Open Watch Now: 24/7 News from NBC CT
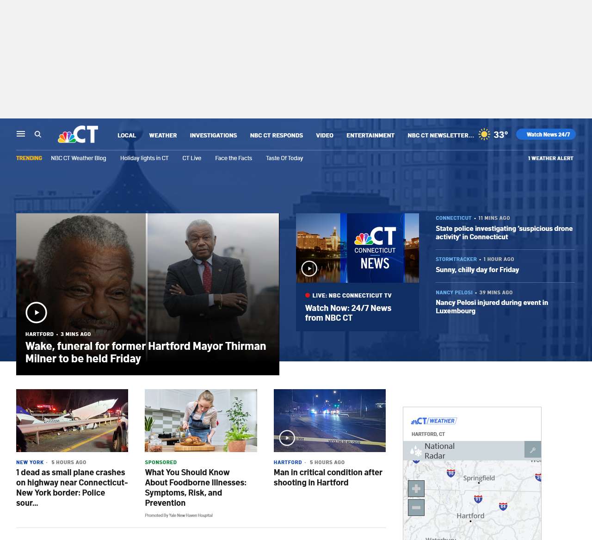Screen dimensions: 592x540 coord(348,313)
